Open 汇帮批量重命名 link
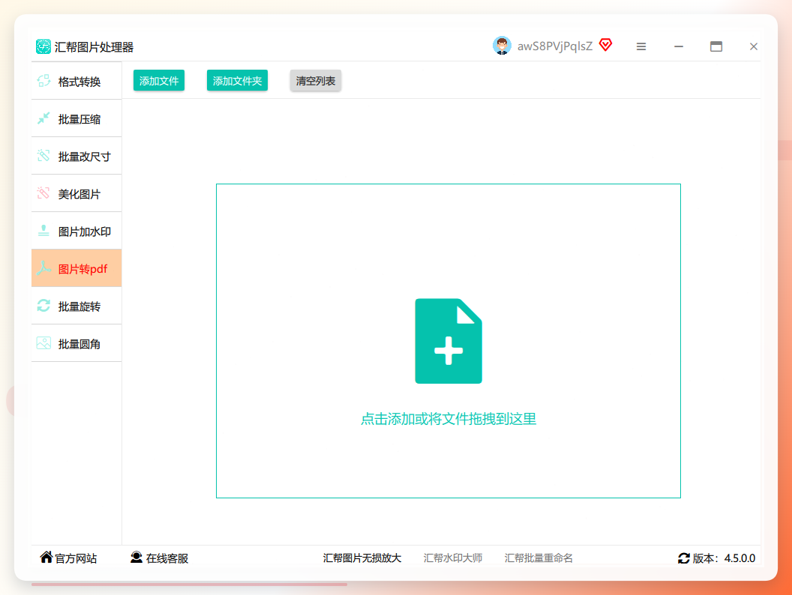This screenshot has height=595, width=792. click(x=538, y=558)
